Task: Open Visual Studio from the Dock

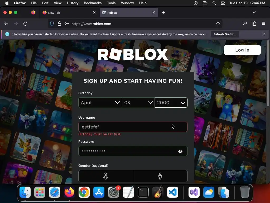Action: tap(194, 192)
